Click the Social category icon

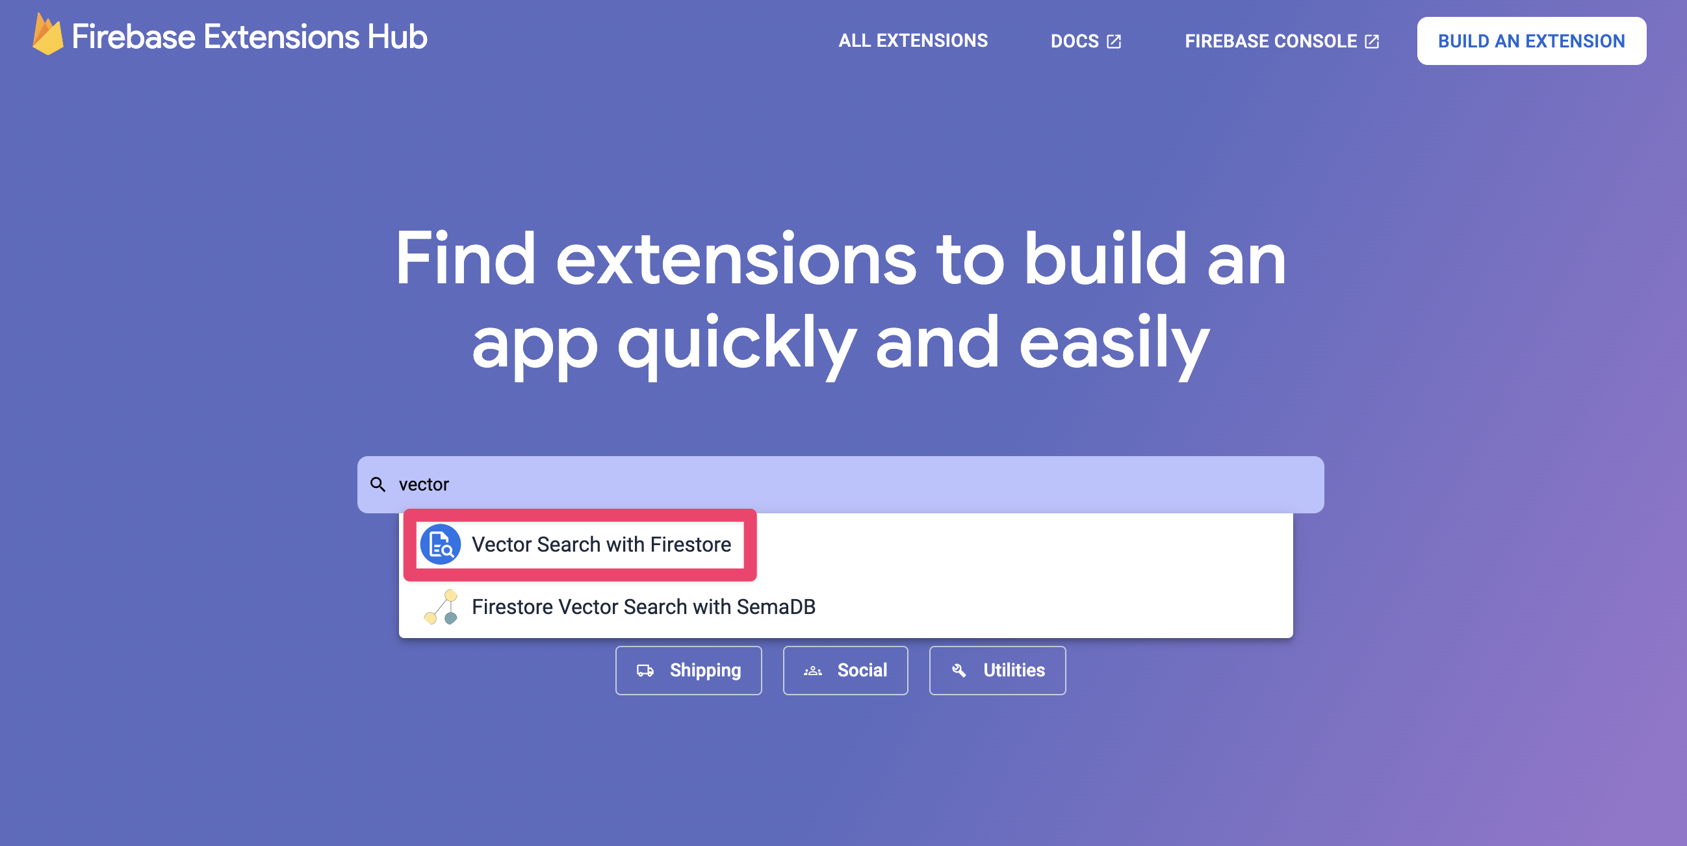(814, 670)
